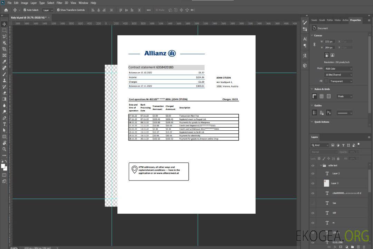Screen dimensions: 373x249
Task: Show the hidden '1aa' text layer
Action: tap(313, 203)
